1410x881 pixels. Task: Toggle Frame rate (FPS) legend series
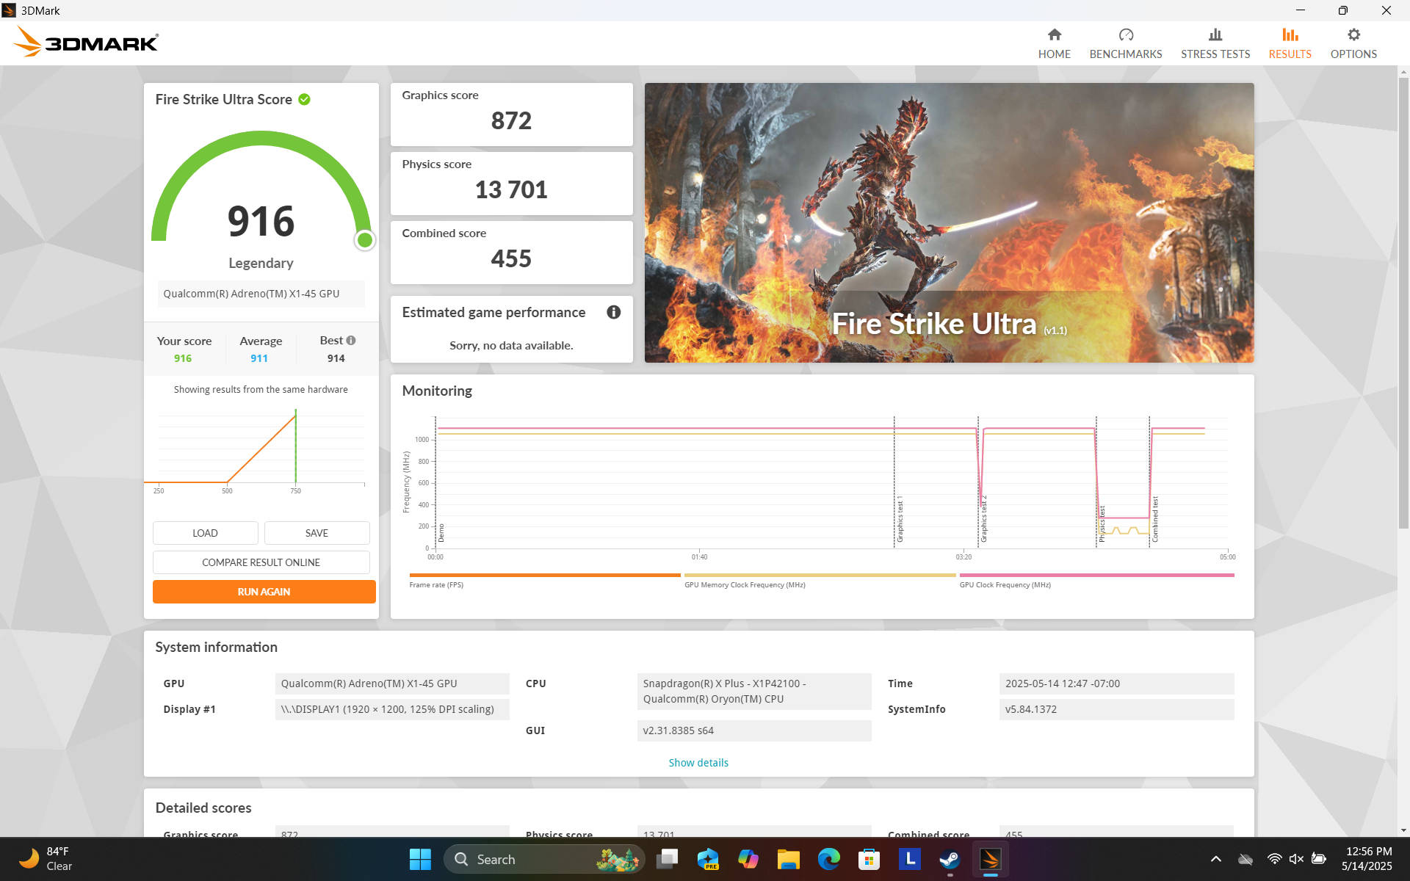[x=436, y=585]
